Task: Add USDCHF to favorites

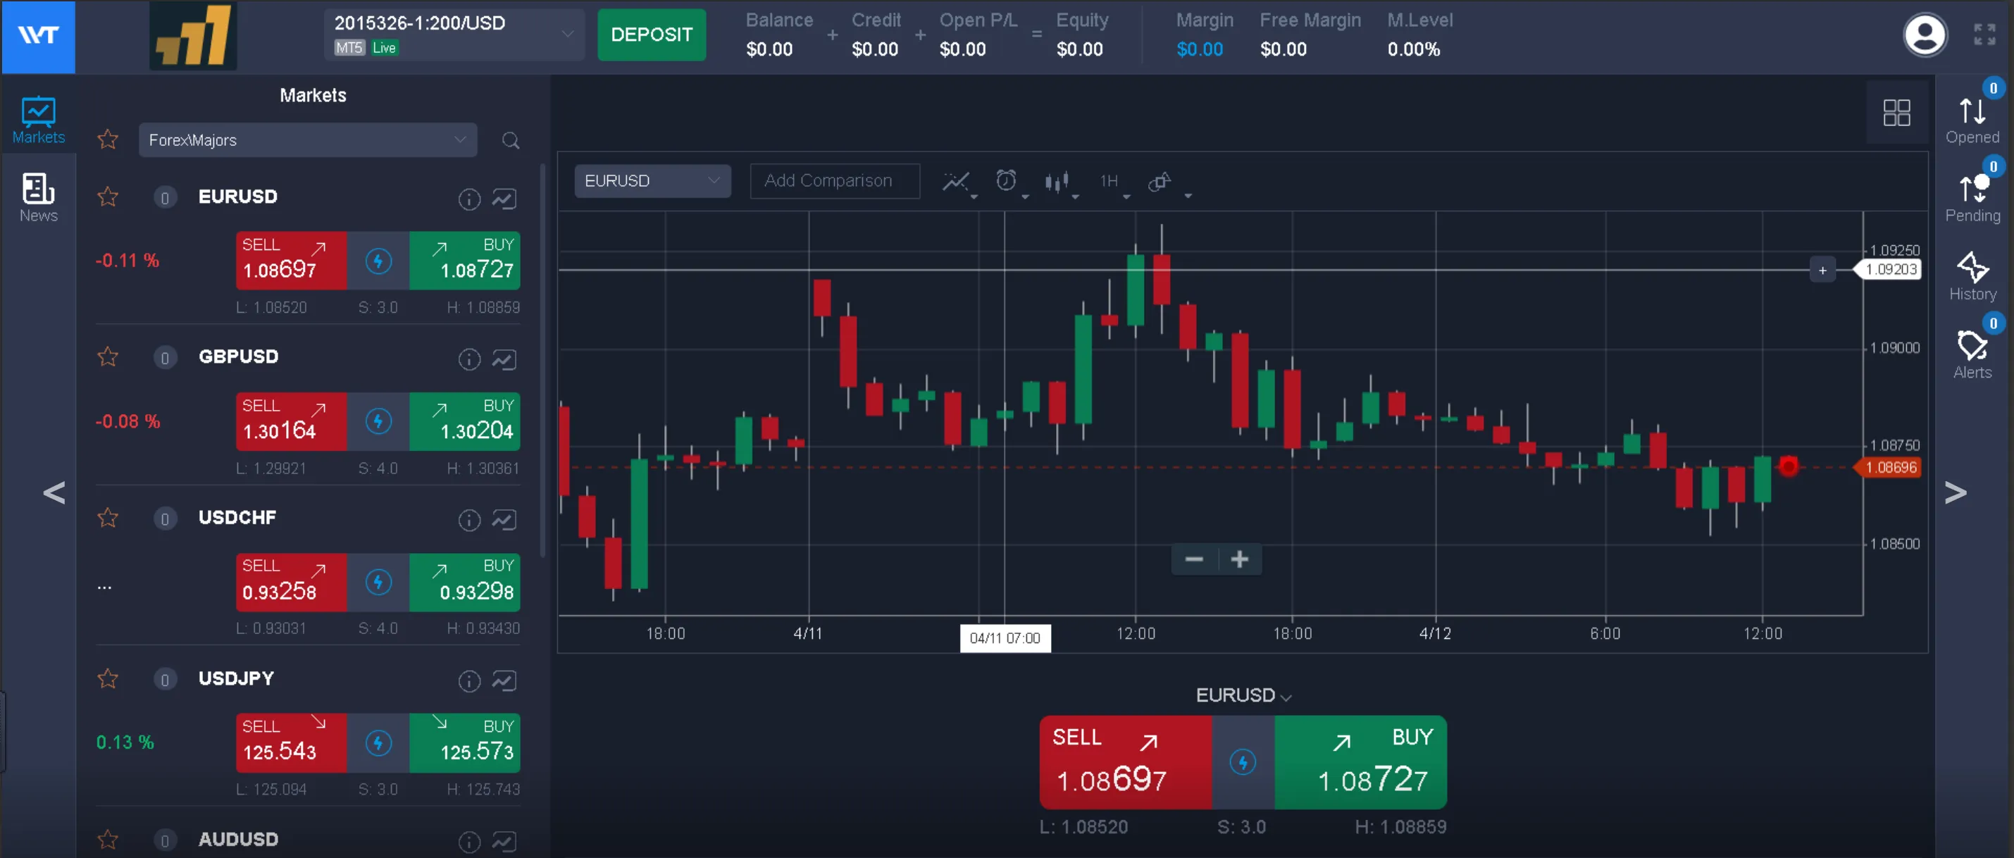Action: pos(107,518)
